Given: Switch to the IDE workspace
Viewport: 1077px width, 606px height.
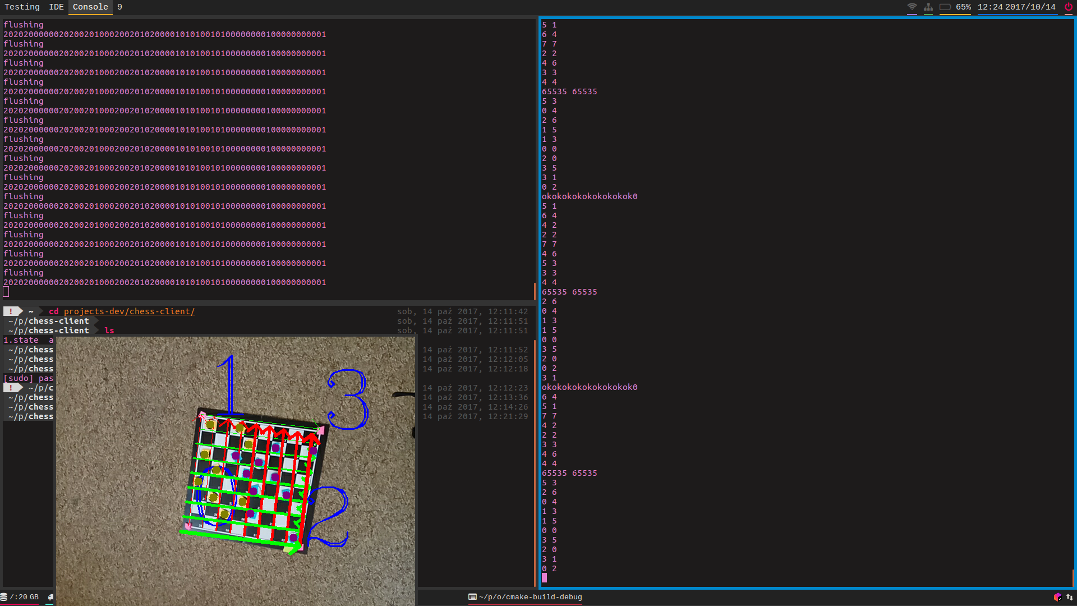Looking at the screenshot, I should pos(56,7).
